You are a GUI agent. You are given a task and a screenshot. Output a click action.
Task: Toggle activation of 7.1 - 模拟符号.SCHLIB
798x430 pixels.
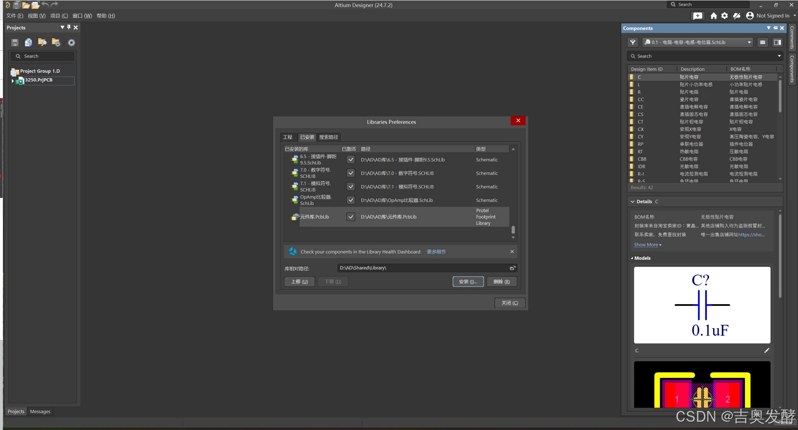[x=351, y=187]
